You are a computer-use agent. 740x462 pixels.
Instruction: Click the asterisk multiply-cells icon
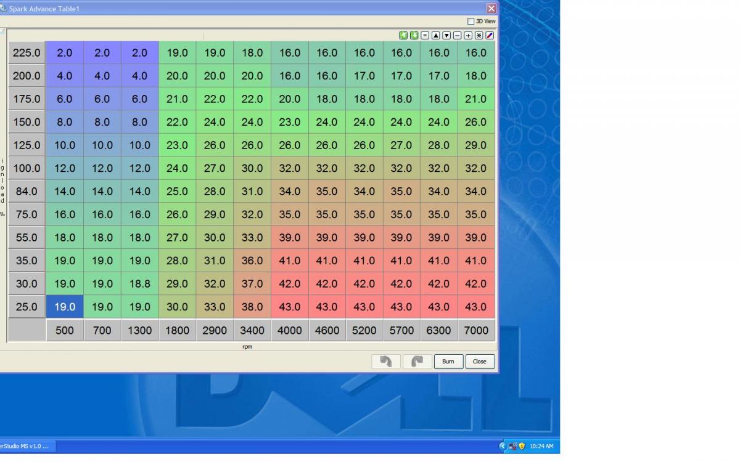click(x=479, y=35)
